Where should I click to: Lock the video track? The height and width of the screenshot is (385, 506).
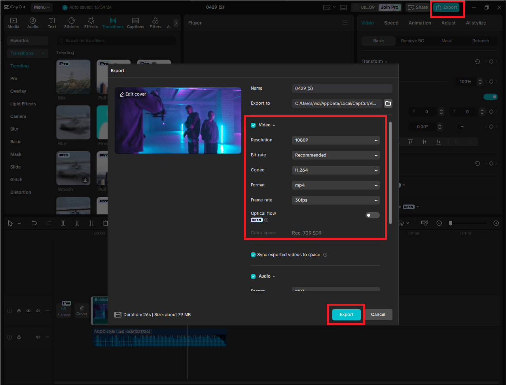(x=19, y=311)
